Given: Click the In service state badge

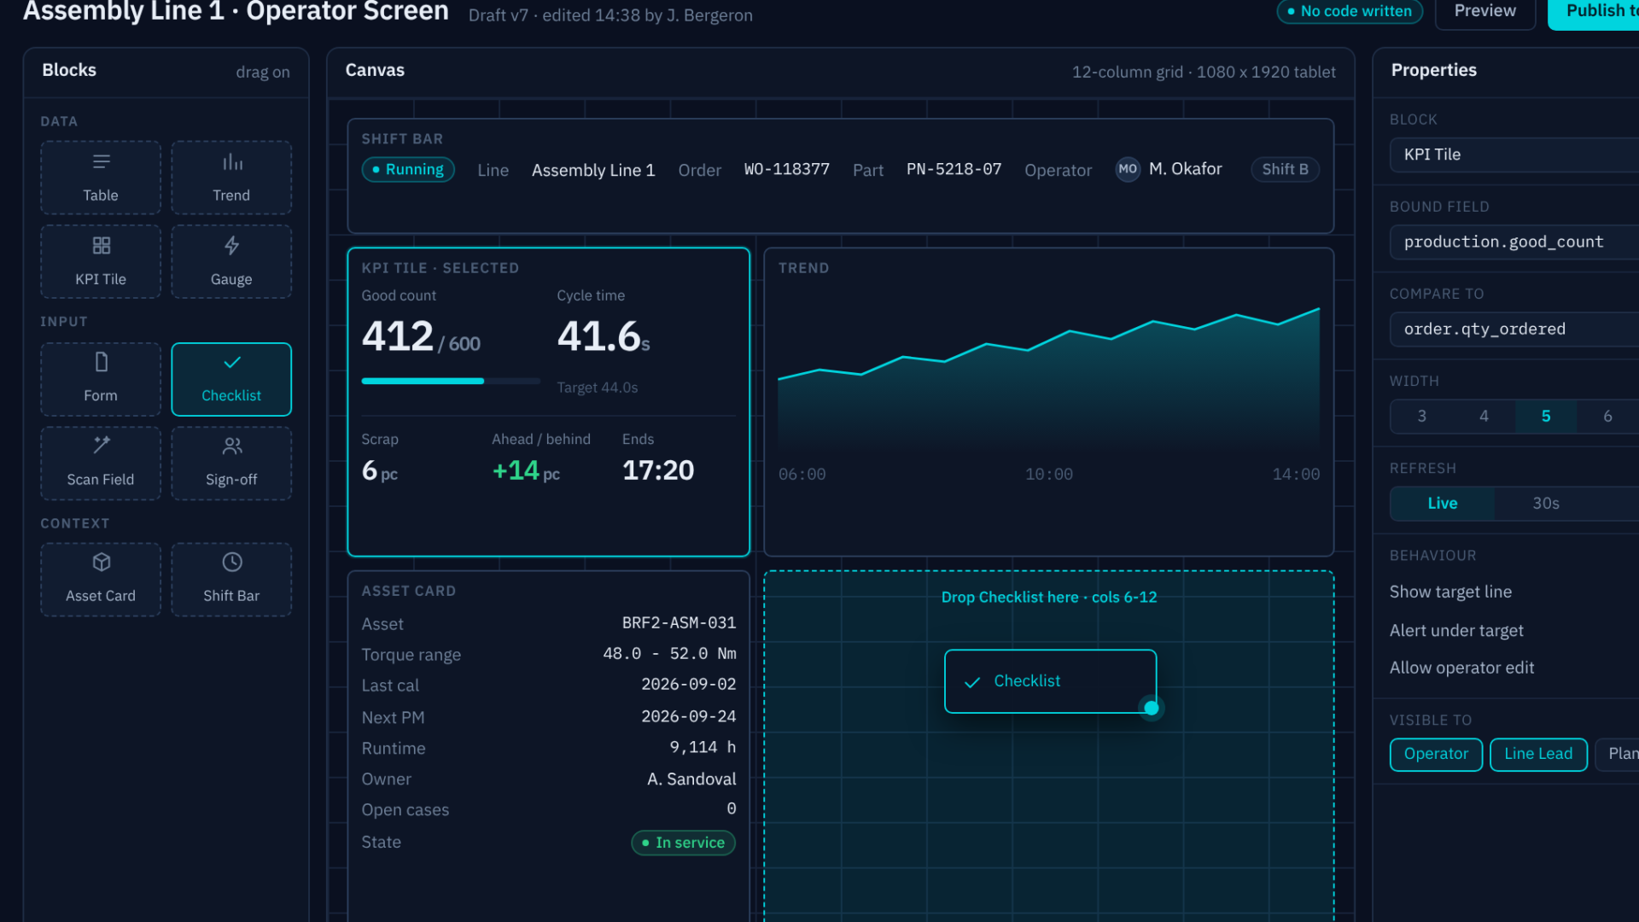Looking at the screenshot, I should [x=683, y=843].
